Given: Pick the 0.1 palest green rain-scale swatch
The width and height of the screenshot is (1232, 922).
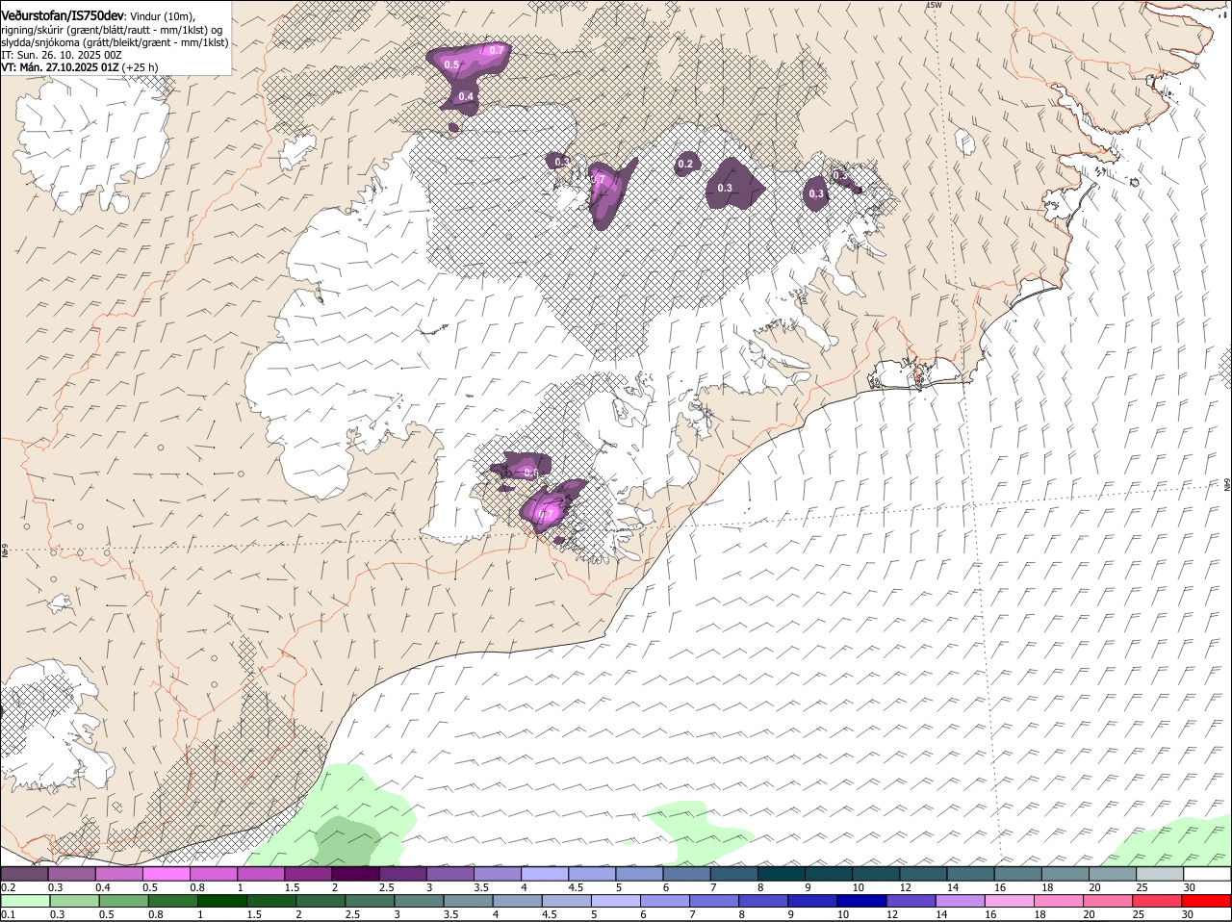Looking at the screenshot, I should tap(25, 902).
